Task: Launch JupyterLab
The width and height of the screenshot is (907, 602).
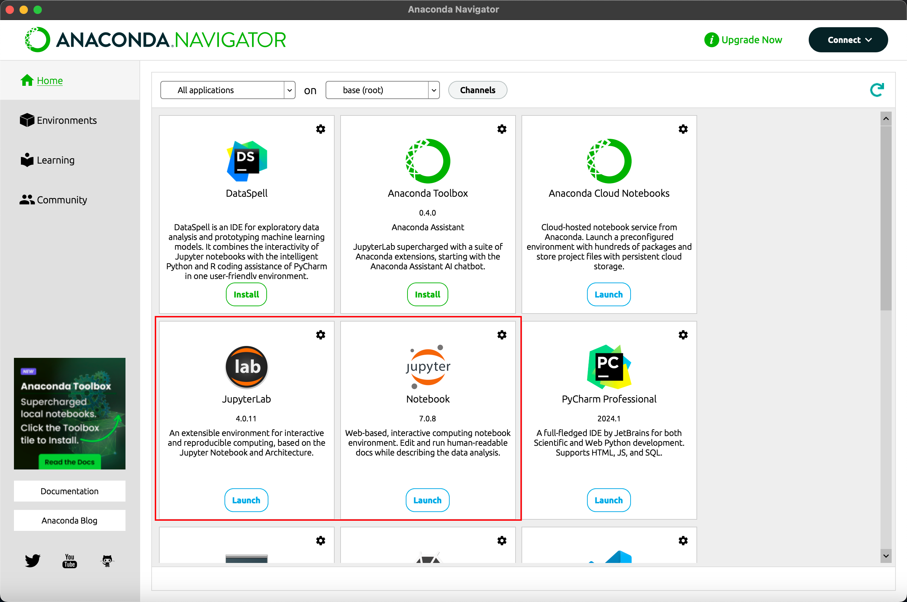Action: click(246, 500)
